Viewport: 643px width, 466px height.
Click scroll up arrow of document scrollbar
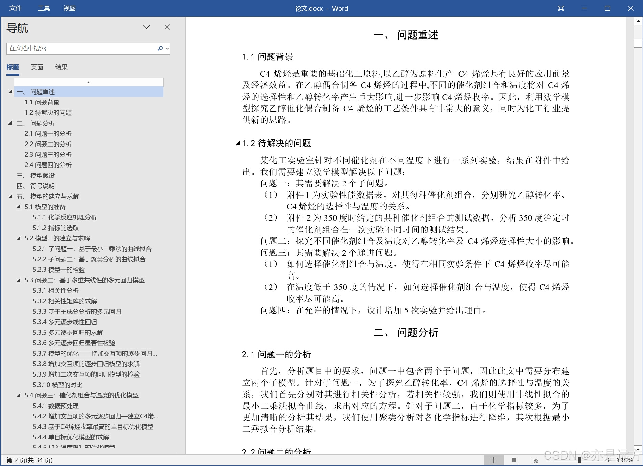tap(638, 22)
